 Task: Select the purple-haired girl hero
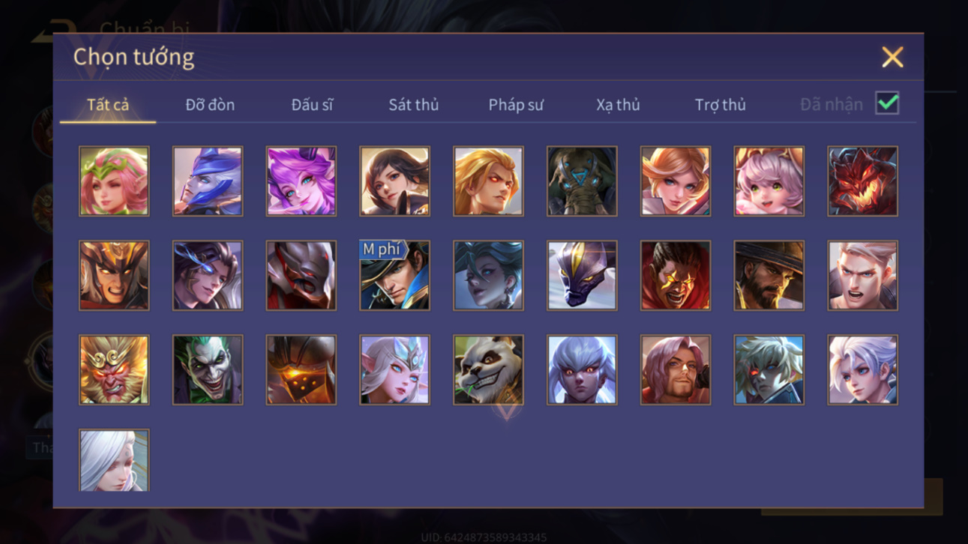pos(301,181)
